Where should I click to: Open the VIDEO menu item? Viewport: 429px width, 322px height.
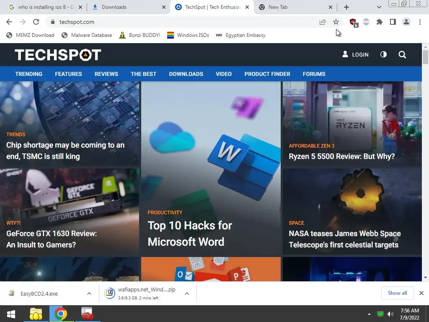click(224, 74)
